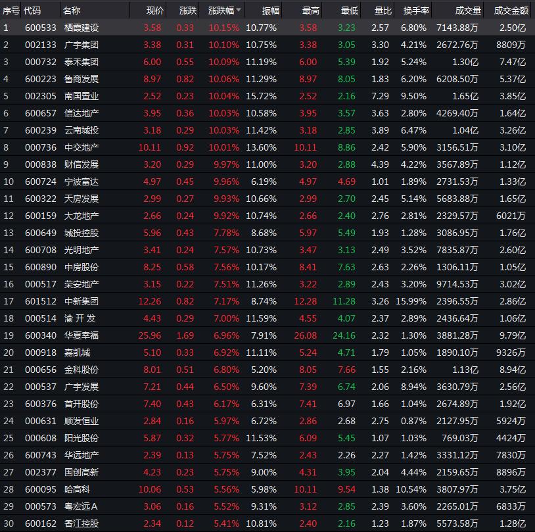Select 华夏幸福 stock name
This screenshot has height=532, width=535.
click(81, 335)
